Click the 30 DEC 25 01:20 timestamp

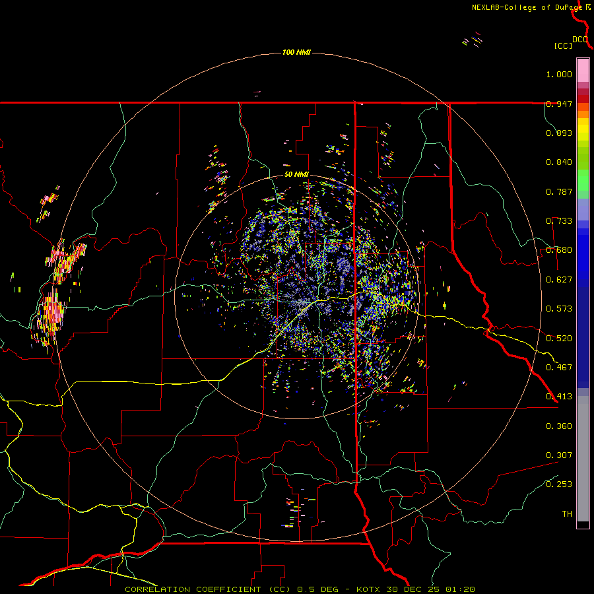click(x=431, y=589)
